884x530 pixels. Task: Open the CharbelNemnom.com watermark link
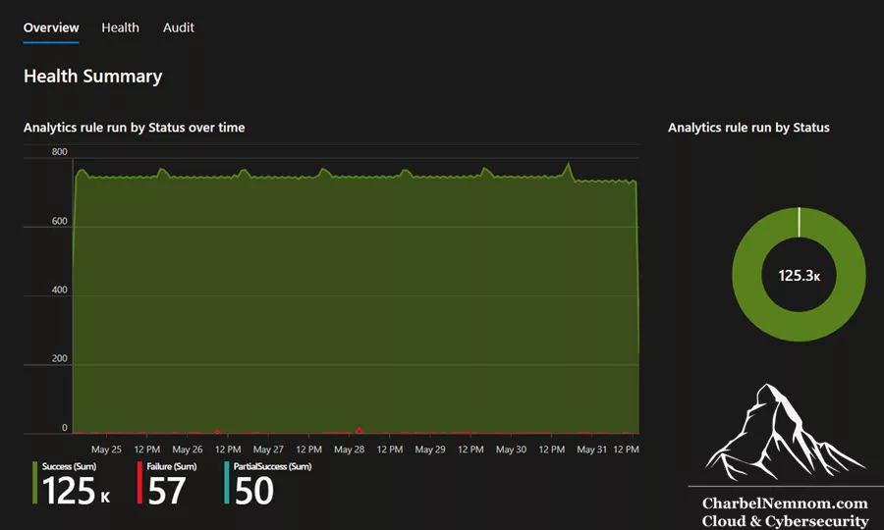pos(785,503)
